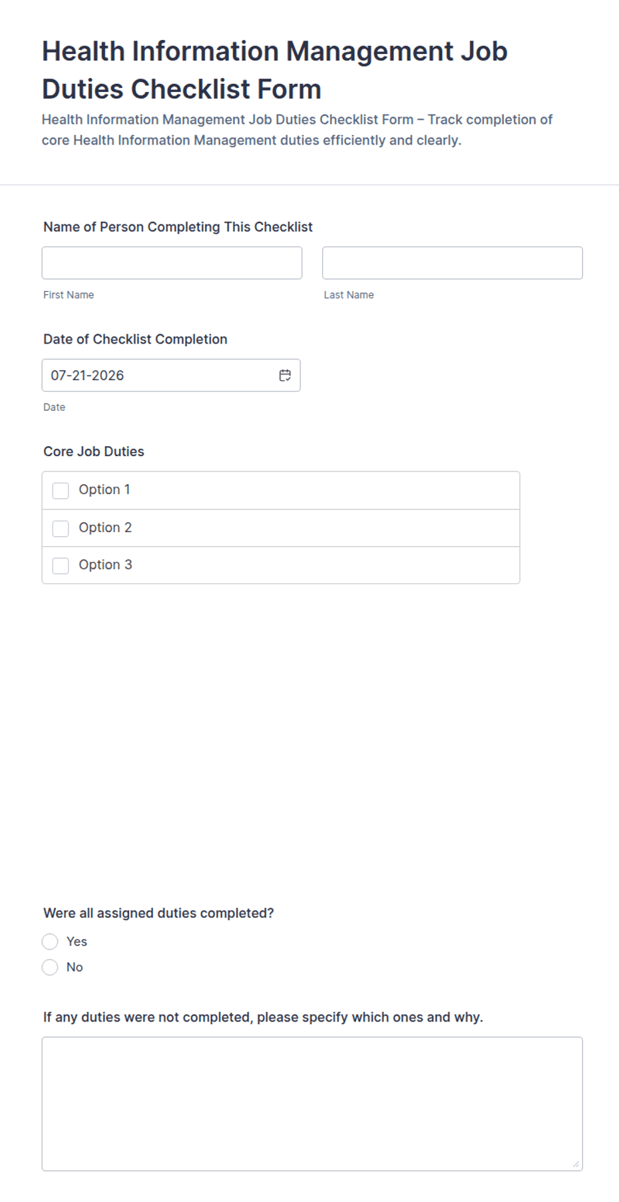
Task: Click the 'Name of Person Completing This Checklist' label
Action: 178,227
